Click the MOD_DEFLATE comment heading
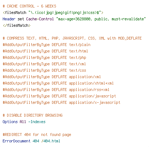This screenshot has height=147, width=149. 72,38
